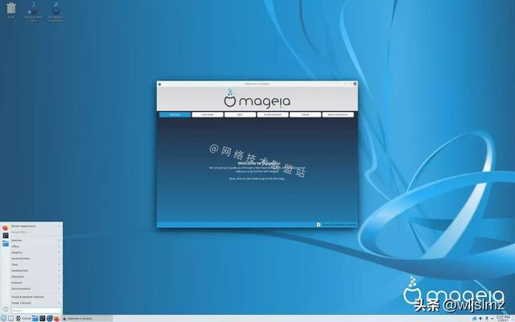Open System Settings from the menu favorites column
Screen dimensions: 515x322
tap(6, 235)
